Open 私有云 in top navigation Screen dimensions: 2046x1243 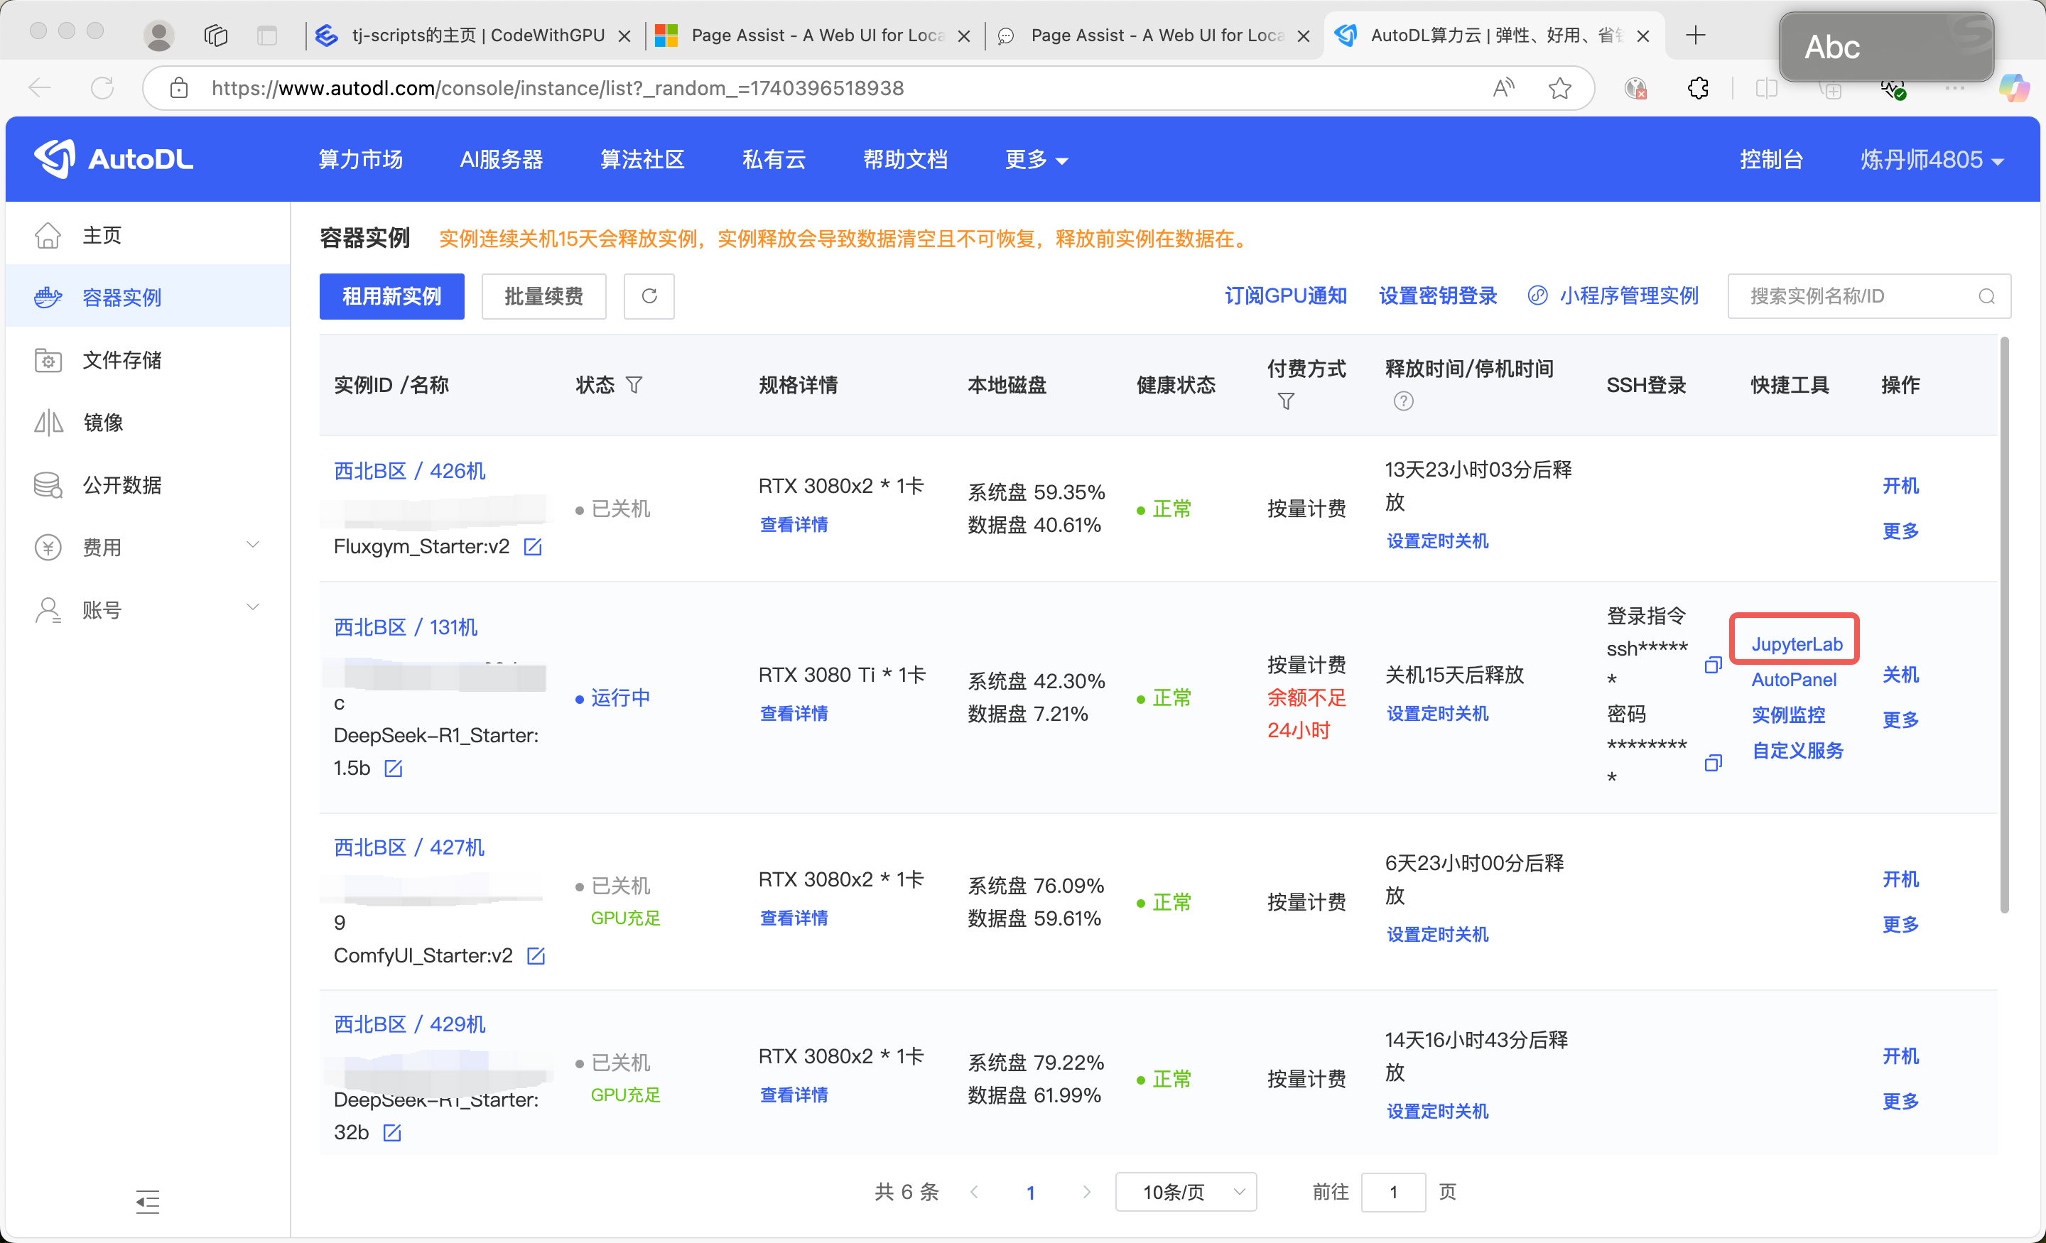773,159
